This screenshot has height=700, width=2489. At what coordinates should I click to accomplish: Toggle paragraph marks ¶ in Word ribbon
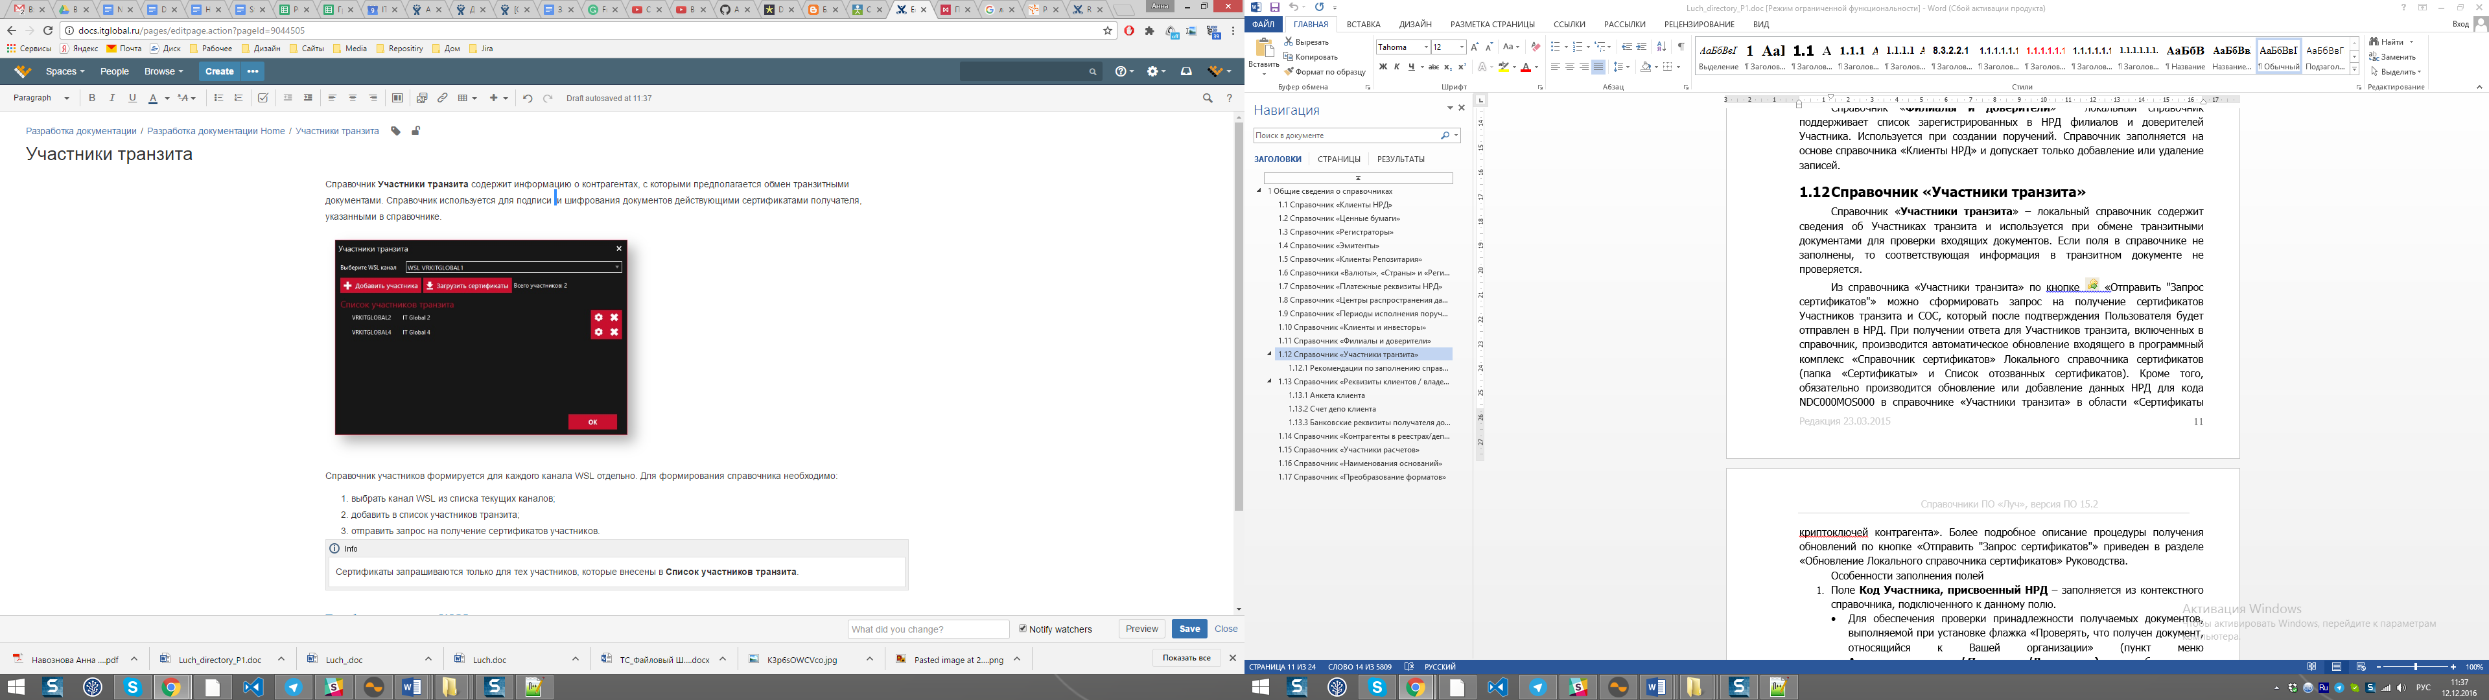pyautogui.click(x=1681, y=47)
